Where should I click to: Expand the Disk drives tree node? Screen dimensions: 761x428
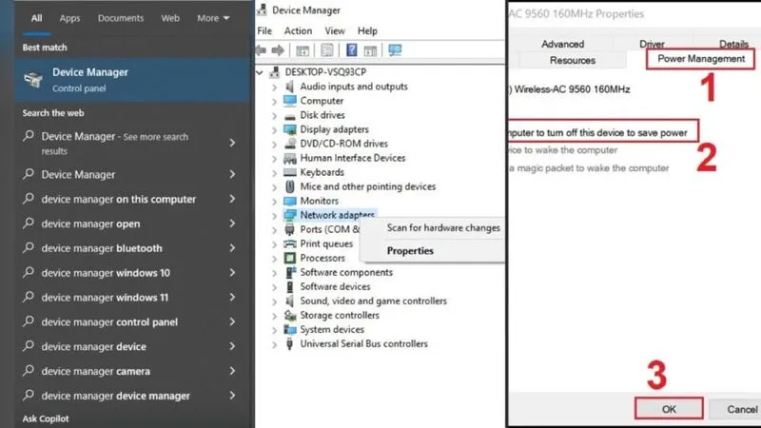tap(275, 115)
